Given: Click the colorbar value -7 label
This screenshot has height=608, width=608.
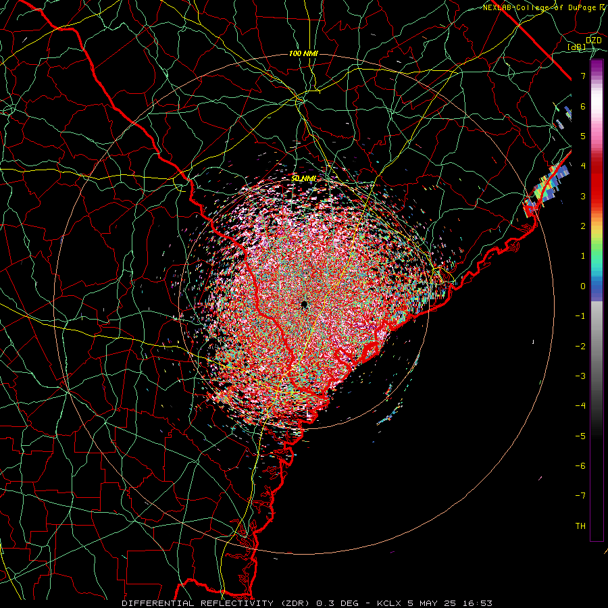Looking at the screenshot, I should (580, 496).
